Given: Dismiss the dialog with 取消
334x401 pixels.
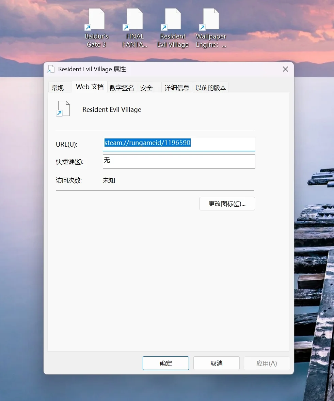Looking at the screenshot, I should pyautogui.click(x=216, y=363).
